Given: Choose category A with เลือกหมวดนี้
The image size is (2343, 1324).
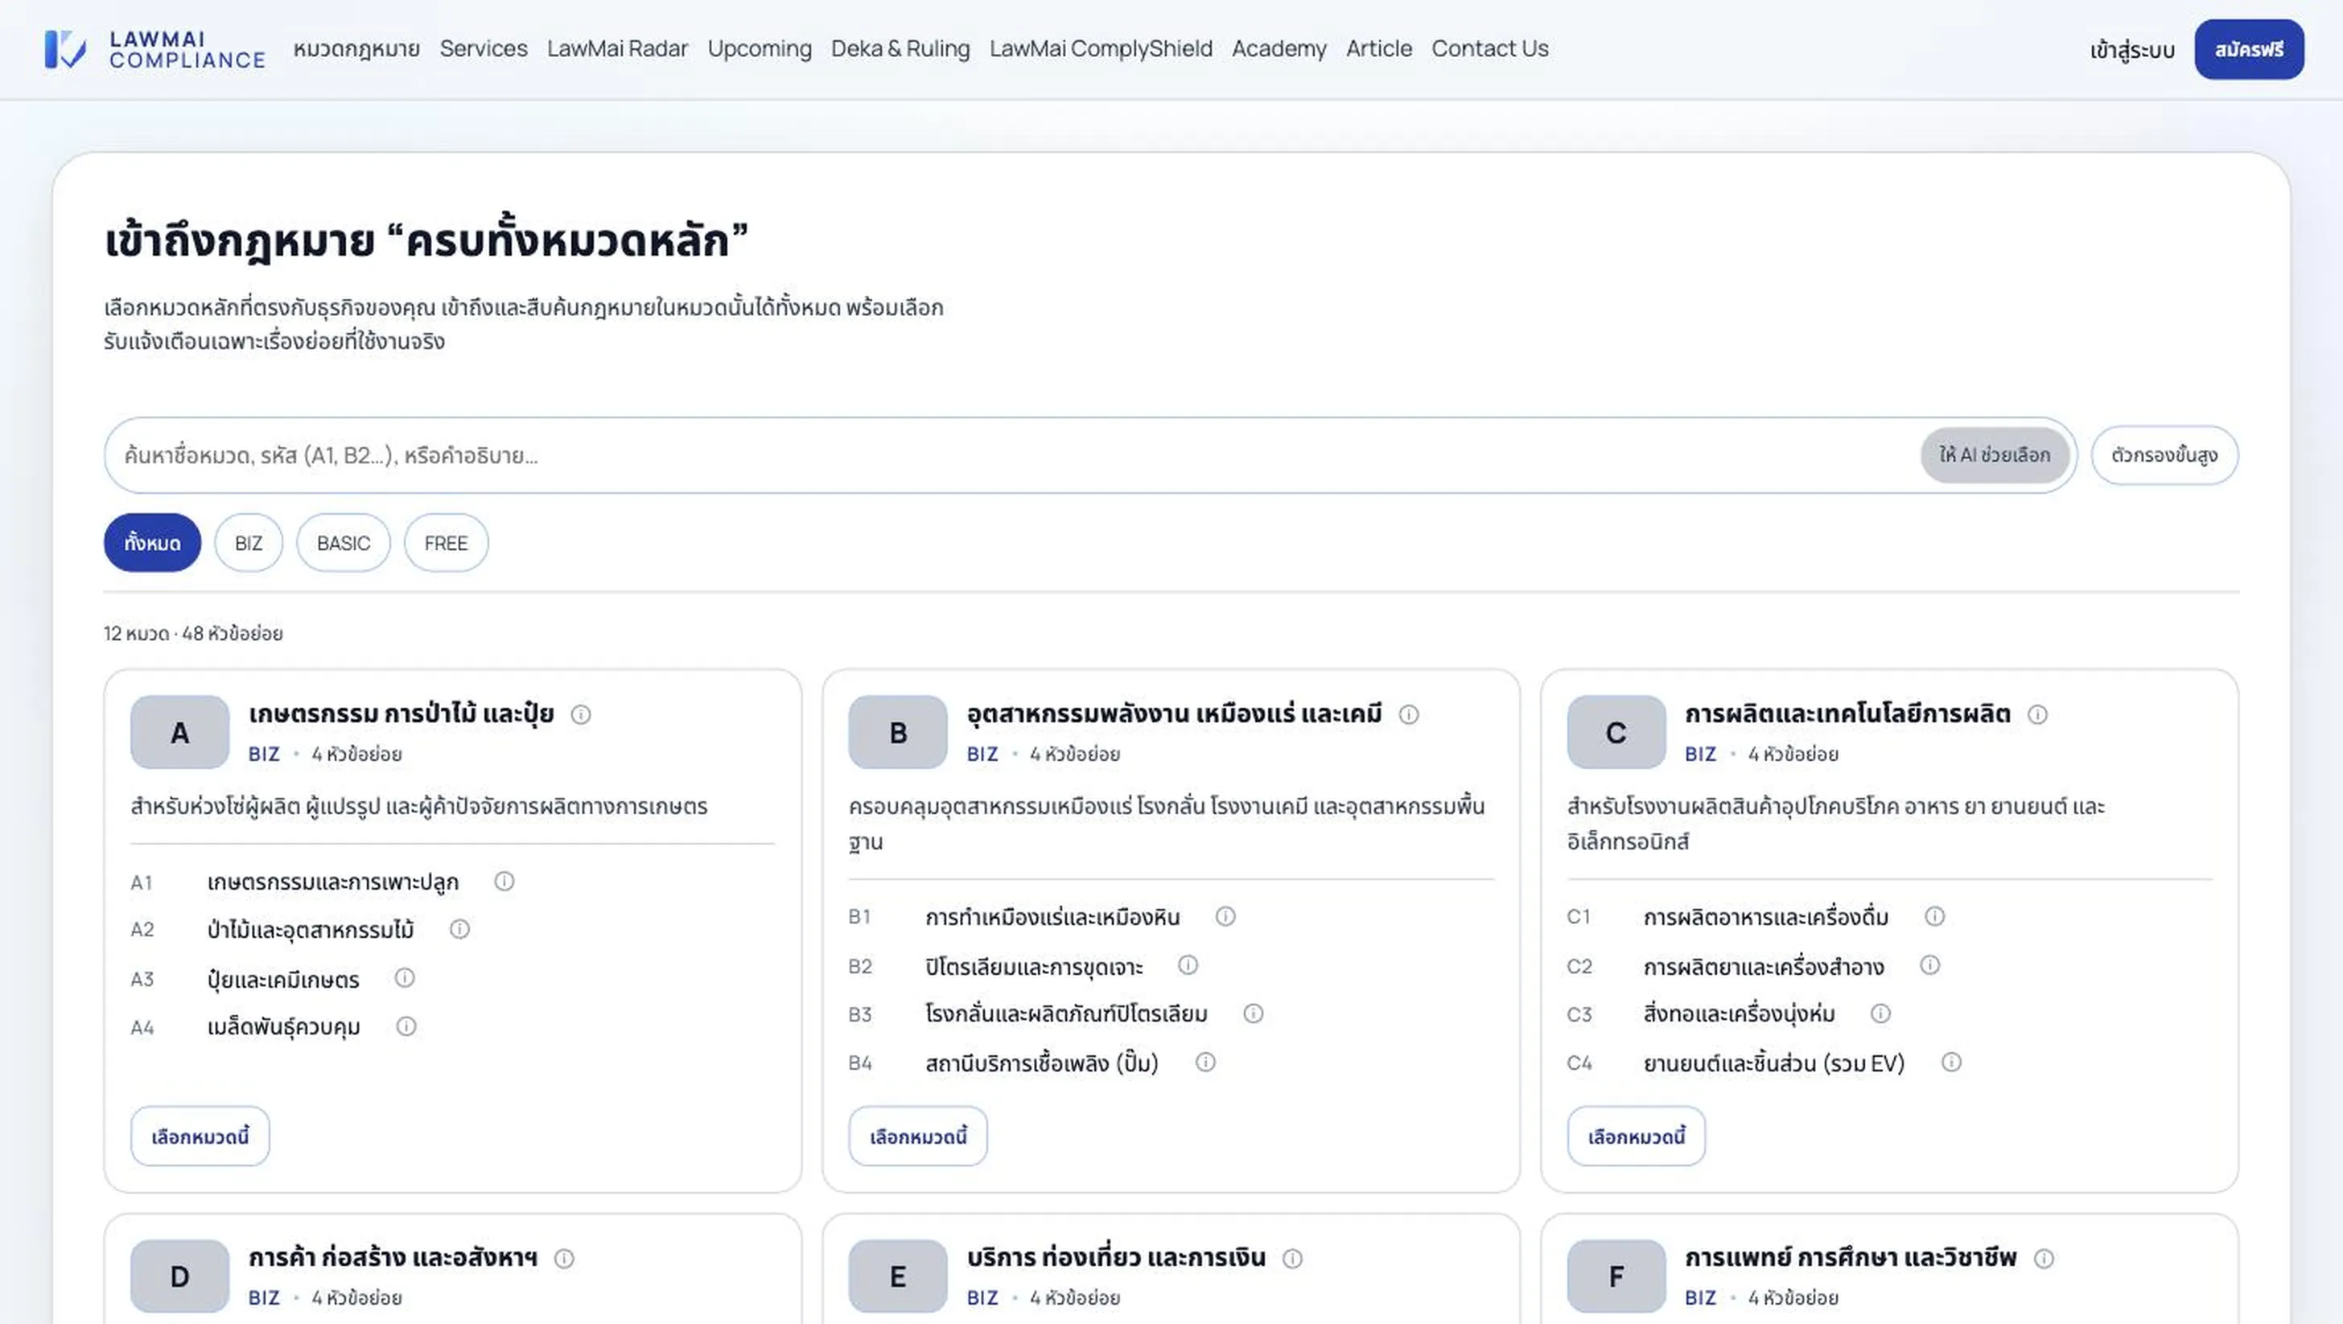Looking at the screenshot, I should tap(200, 1137).
